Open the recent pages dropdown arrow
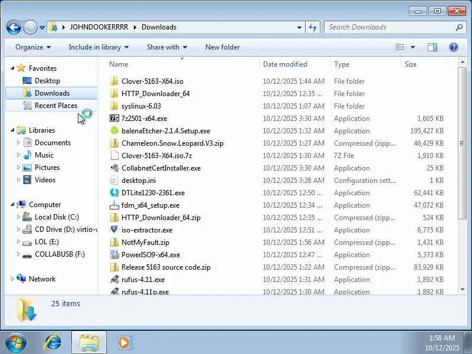The image size is (472, 354). pos(42,28)
